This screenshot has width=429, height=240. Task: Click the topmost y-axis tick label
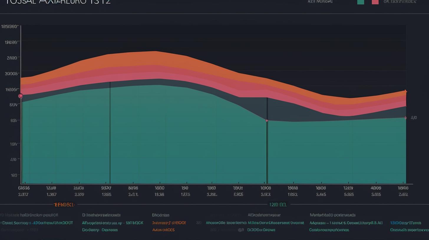[x=10, y=27]
